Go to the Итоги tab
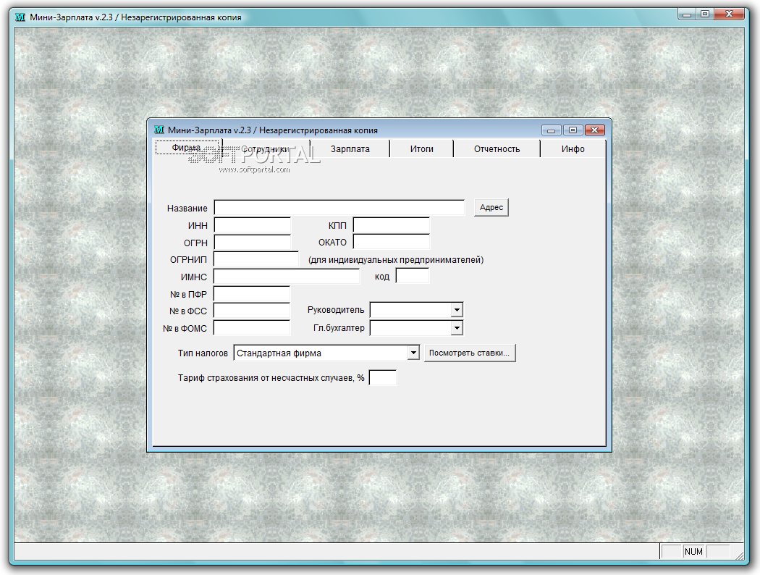 (x=422, y=149)
